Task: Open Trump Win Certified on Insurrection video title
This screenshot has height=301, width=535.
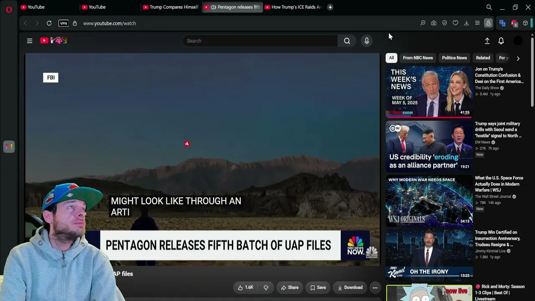Action: click(497, 238)
